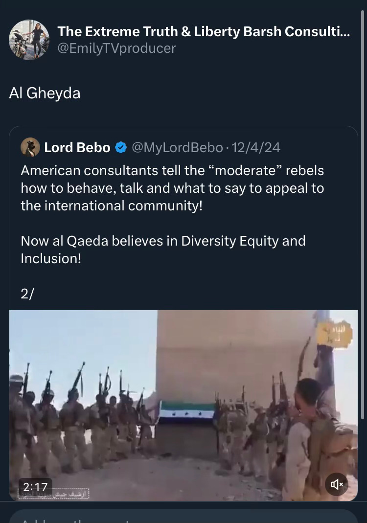Screen dimensions: 367x523
Task: Open The Extreme Truth & Liberty display name
Action: click(204, 31)
